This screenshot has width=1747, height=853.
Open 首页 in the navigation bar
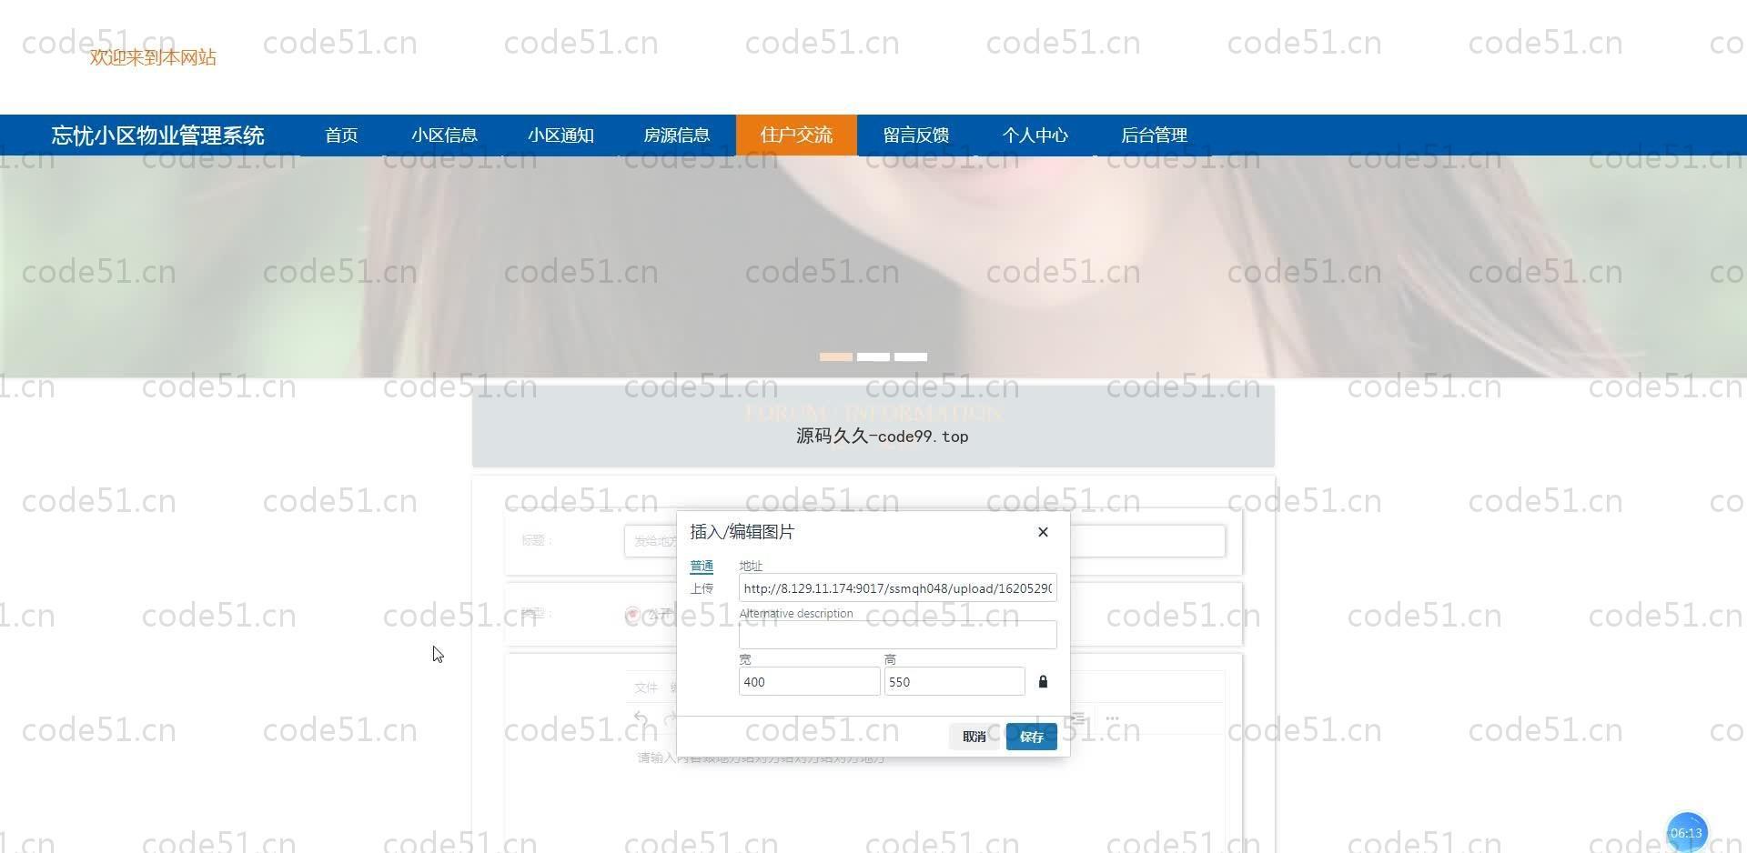pyautogui.click(x=341, y=135)
